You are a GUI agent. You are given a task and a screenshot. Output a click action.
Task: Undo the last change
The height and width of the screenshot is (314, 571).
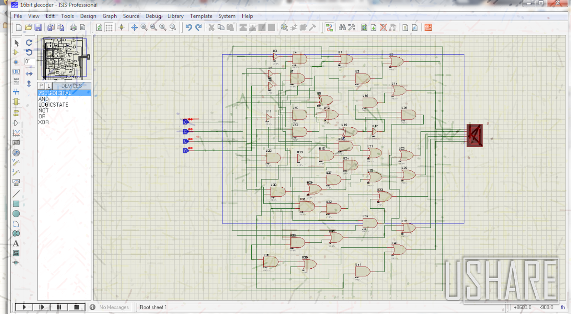tap(189, 27)
